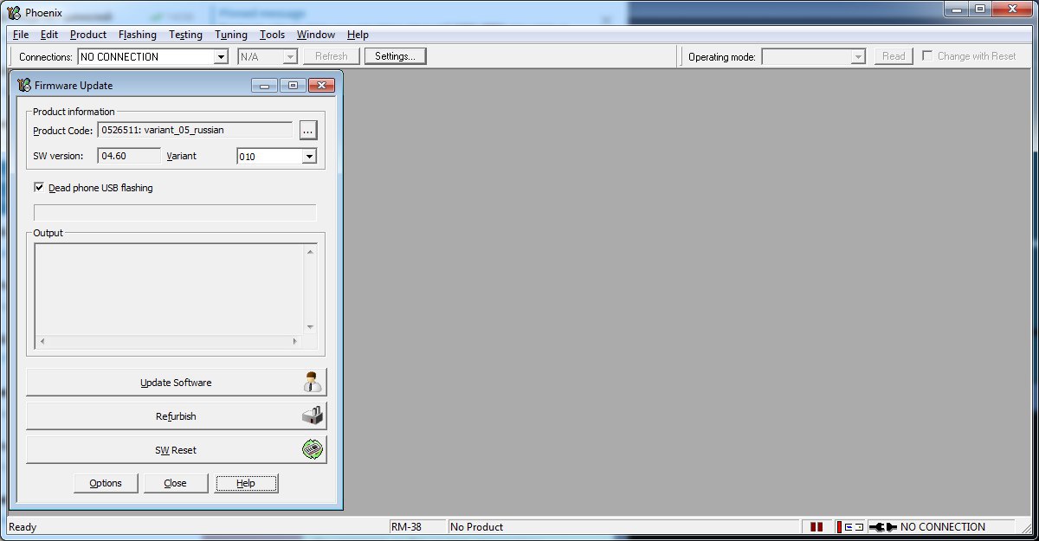Image resolution: width=1039 pixels, height=541 pixels.
Task: Click Ready text in status bar
Action: [23, 526]
